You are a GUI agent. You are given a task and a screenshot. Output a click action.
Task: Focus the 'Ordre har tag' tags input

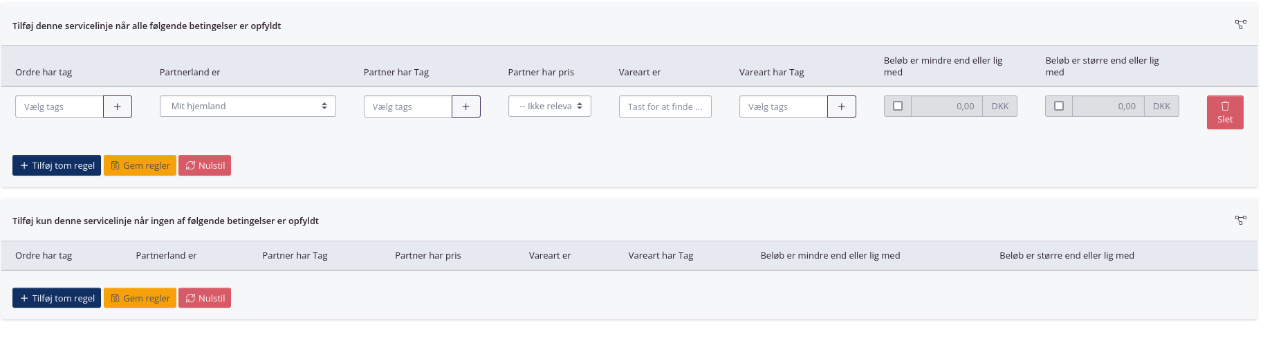pyautogui.click(x=59, y=106)
